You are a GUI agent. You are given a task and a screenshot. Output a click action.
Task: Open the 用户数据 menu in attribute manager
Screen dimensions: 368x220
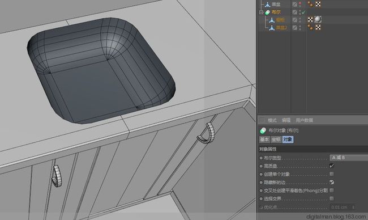[304, 120]
